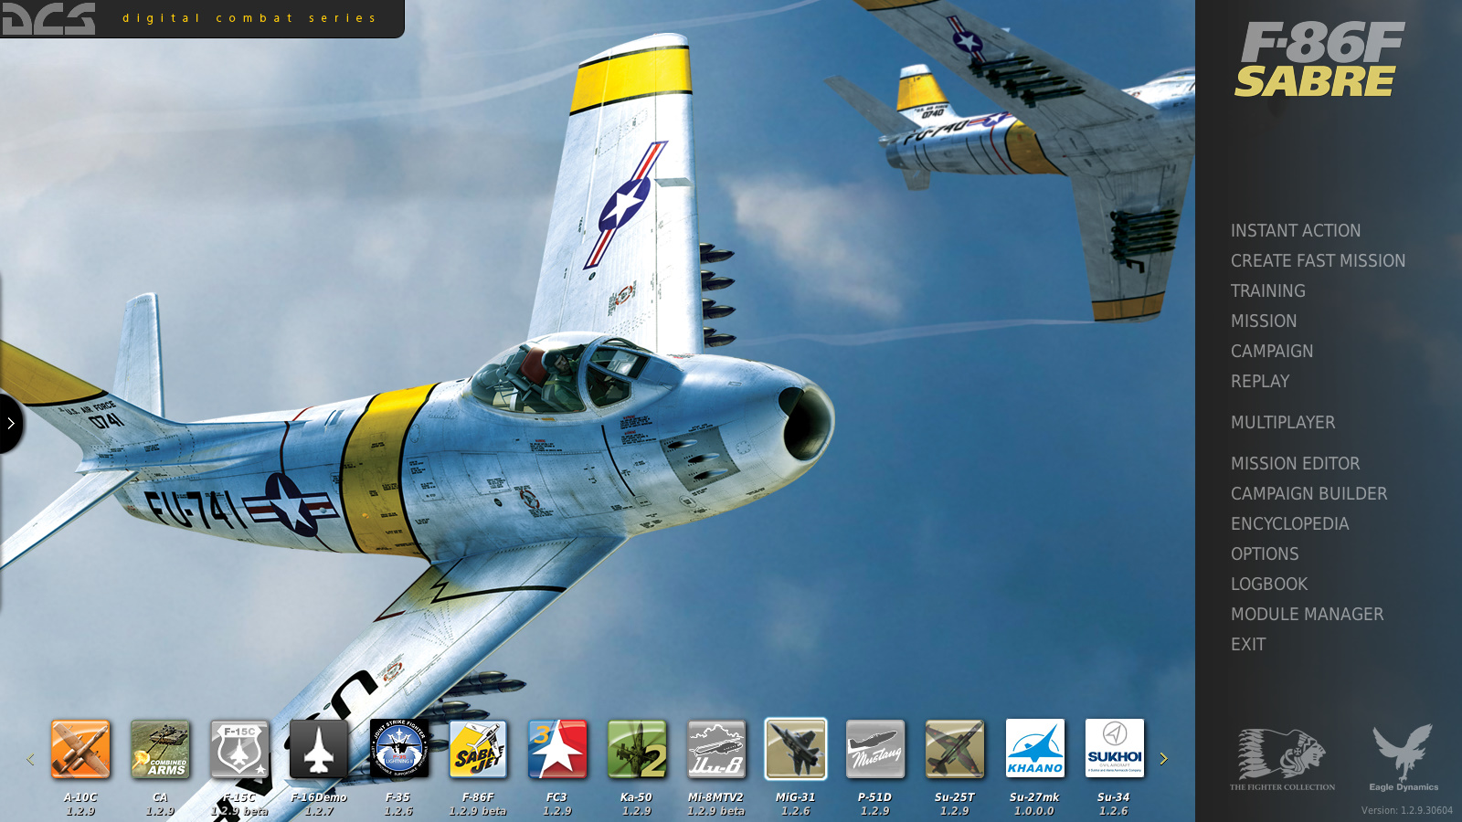The image size is (1462, 822).
Task: Open the Campaign menu item
Action: click(1271, 352)
